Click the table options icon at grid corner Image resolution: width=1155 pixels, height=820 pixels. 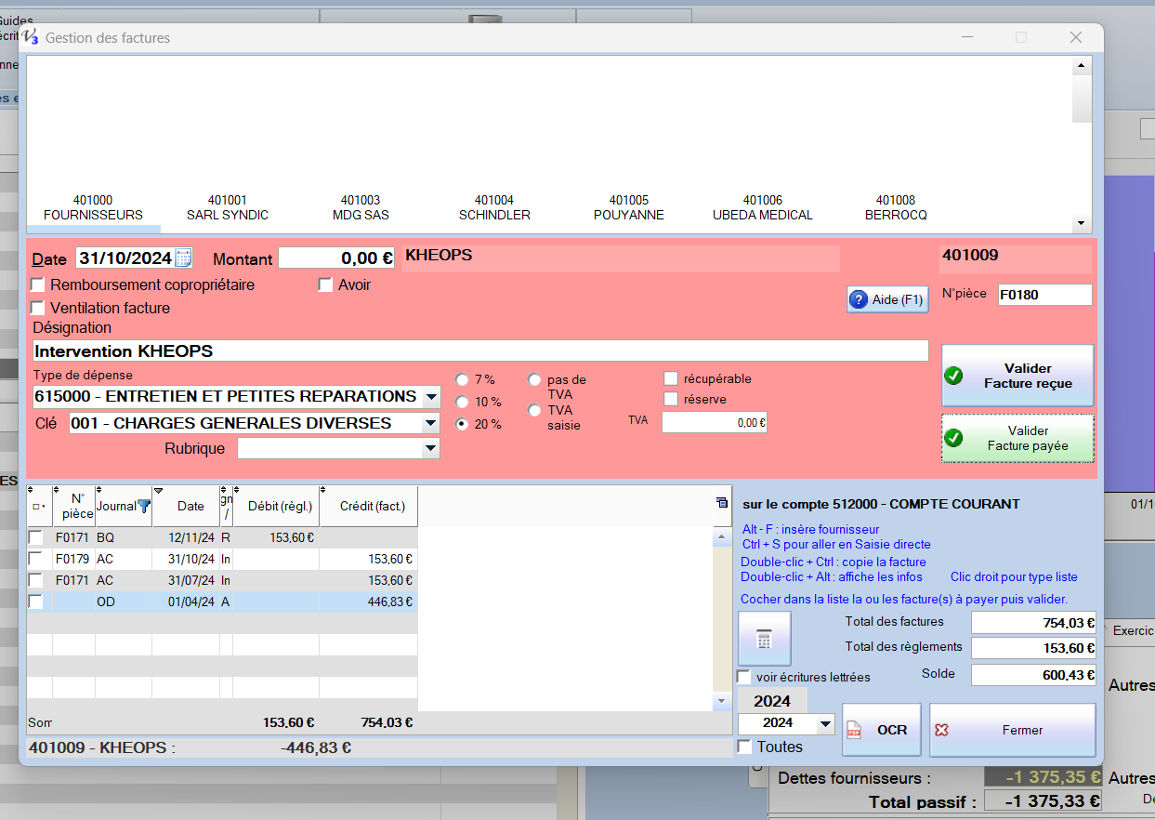(722, 503)
